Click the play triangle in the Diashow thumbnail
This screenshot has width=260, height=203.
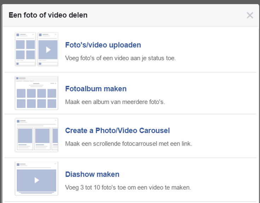tap(36, 180)
